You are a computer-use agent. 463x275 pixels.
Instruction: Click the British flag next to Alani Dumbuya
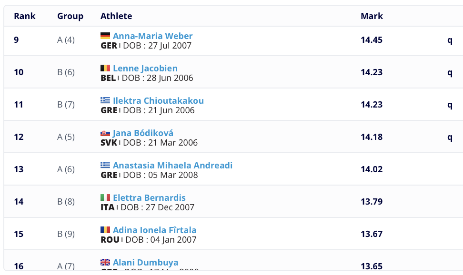pos(105,262)
